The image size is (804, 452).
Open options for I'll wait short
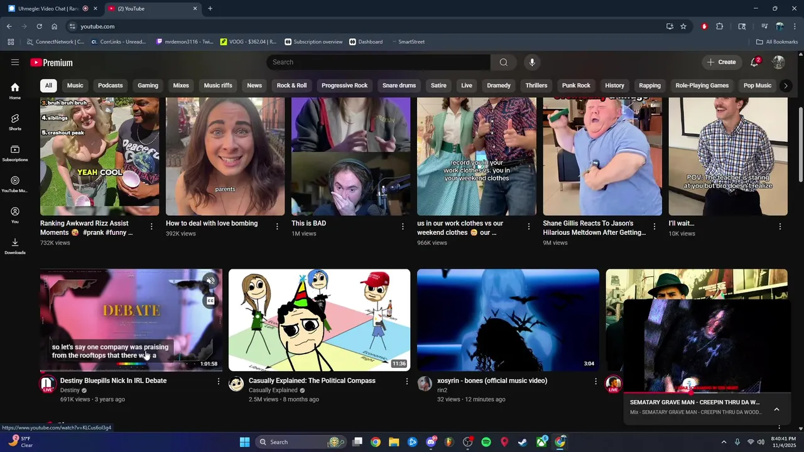(780, 227)
